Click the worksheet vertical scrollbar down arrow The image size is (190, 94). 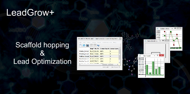pyautogui.click(x=119, y=63)
